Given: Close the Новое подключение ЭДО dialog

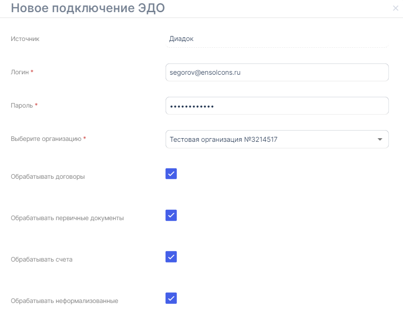Looking at the screenshot, I should tap(396, 8).
